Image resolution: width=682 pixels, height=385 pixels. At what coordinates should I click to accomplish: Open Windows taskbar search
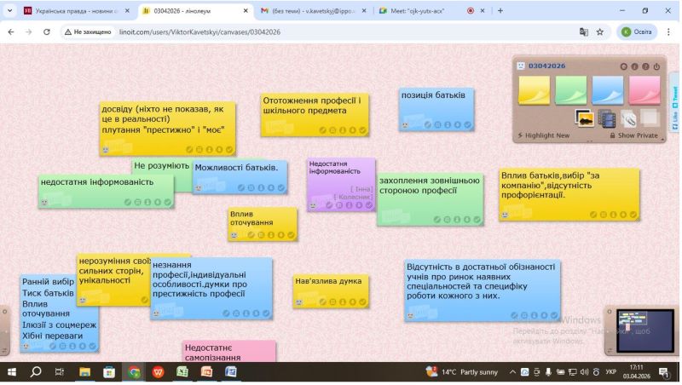coord(36,372)
